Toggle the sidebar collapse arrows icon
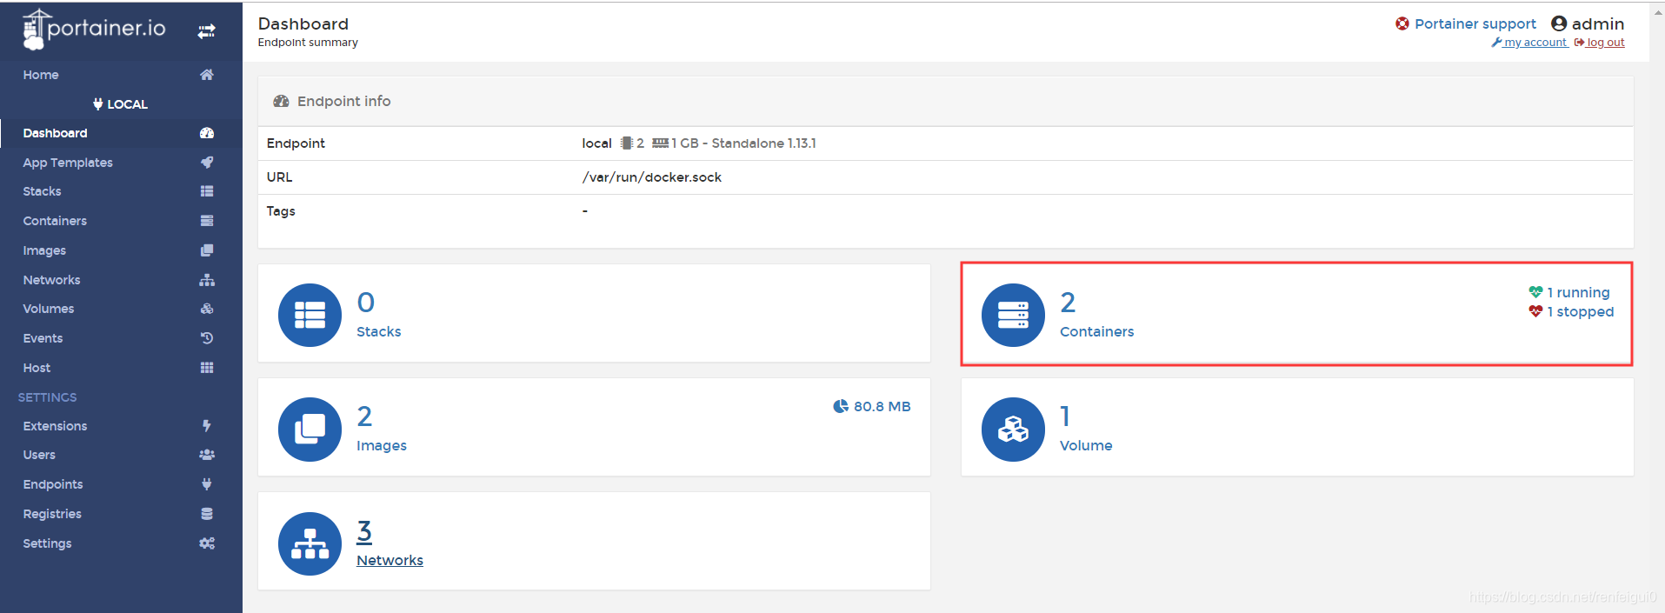Image resolution: width=1665 pixels, height=613 pixels. pos(206,31)
